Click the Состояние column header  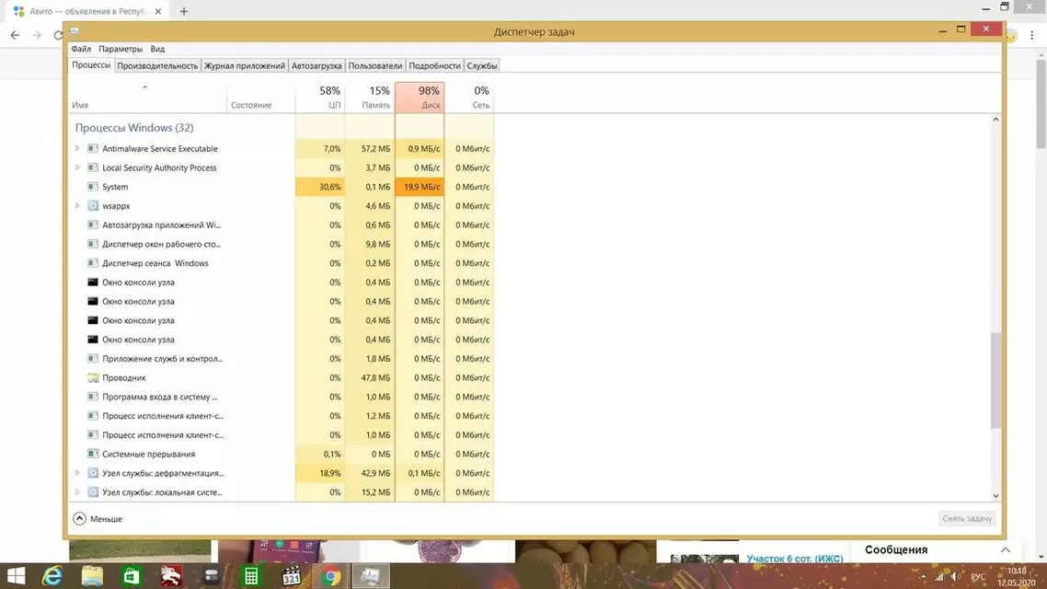[x=261, y=97]
